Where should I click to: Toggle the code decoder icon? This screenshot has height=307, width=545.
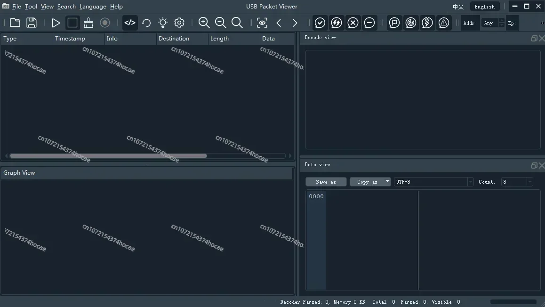click(x=130, y=23)
